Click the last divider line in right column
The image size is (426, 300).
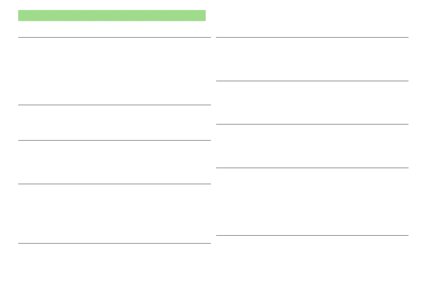coord(312,235)
